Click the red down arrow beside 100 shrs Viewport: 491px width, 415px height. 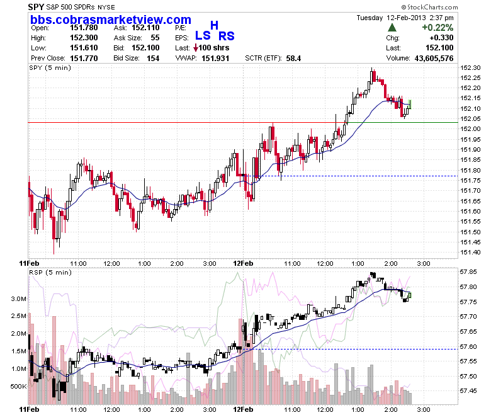(196, 48)
